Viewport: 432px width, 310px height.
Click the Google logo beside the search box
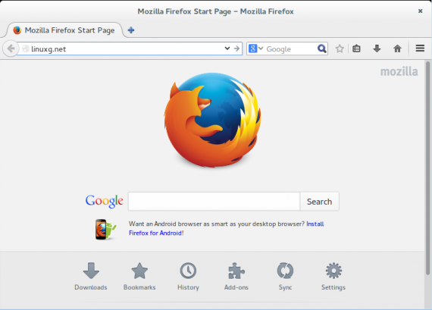tap(104, 201)
